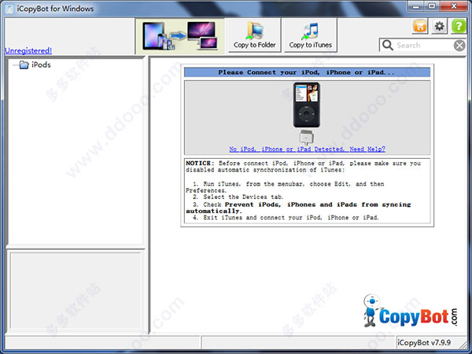Click the iPods folder icon
Image resolution: width=472 pixels, height=354 pixels.
point(24,65)
